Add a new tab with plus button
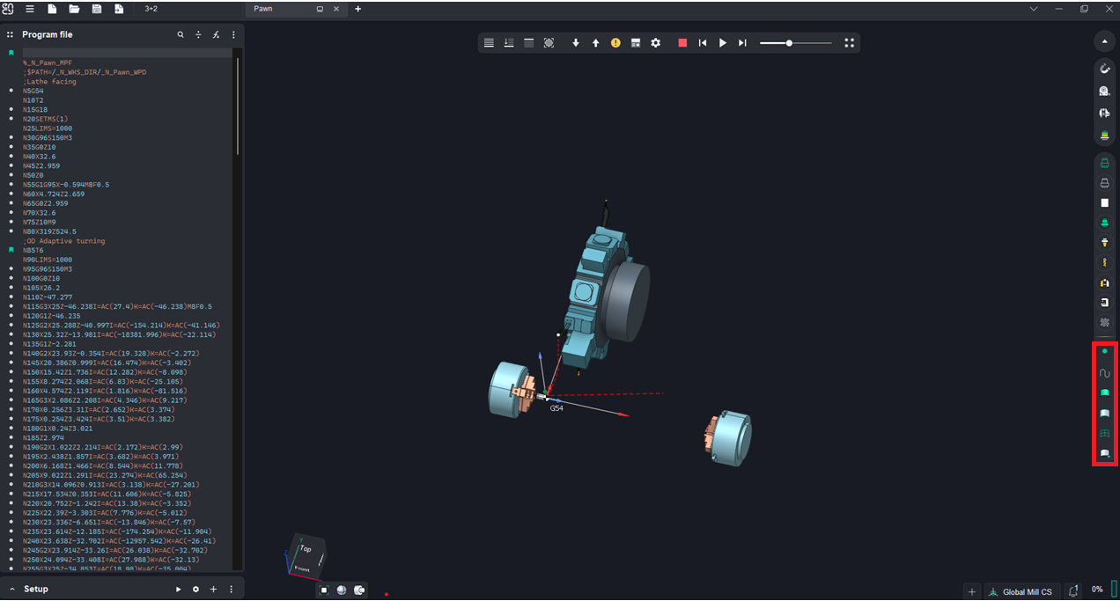 (357, 9)
